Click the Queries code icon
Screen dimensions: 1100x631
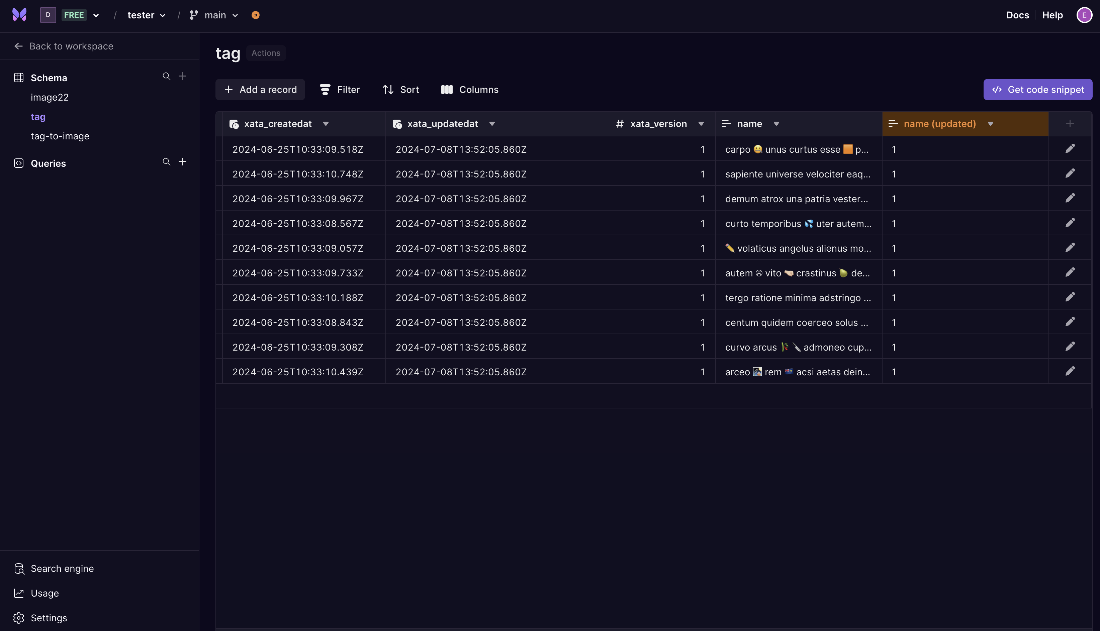(19, 163)
